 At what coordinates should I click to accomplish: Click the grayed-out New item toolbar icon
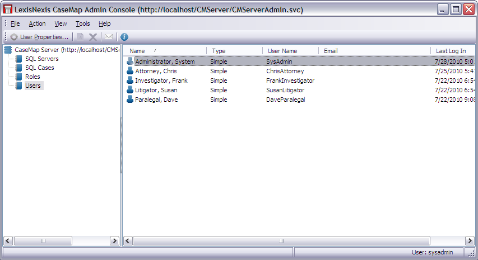click(x=80, y=37)
